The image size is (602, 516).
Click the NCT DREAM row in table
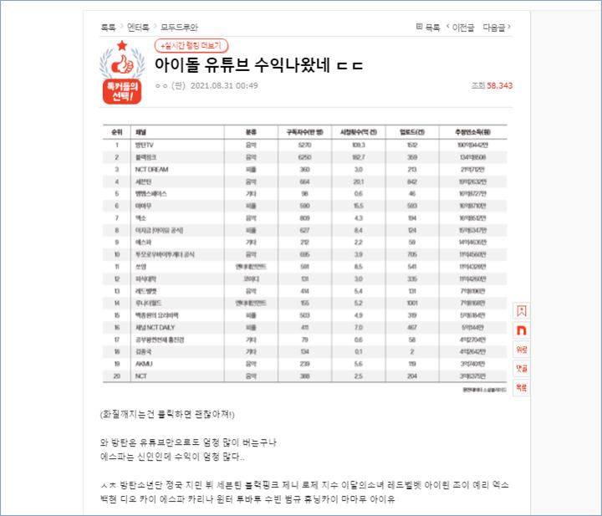pyautogui.click(x=305, y=169)
